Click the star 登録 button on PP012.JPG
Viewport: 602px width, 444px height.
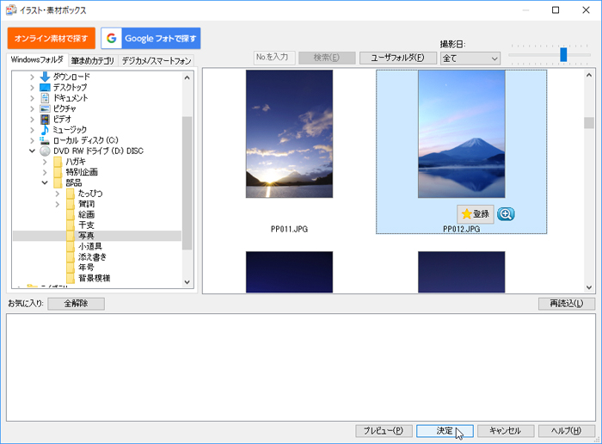[476, 213]
